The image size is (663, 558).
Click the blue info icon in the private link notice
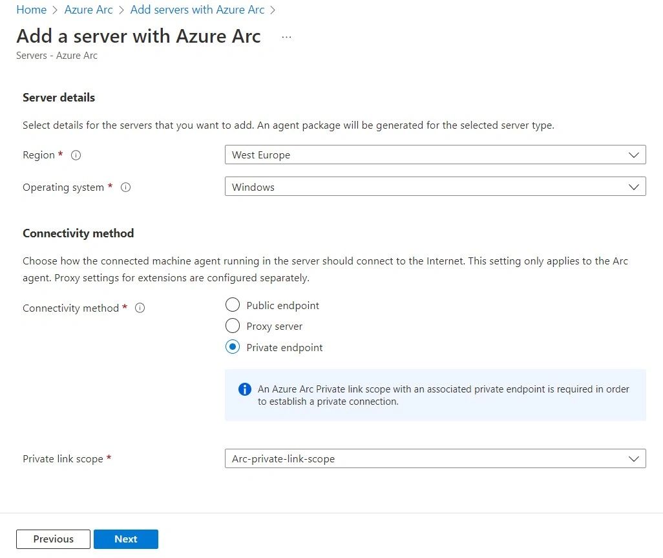coord(245,389)
